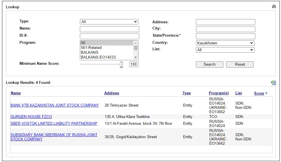Click the Reset button
281x162 pixels.
click(240, 65)
